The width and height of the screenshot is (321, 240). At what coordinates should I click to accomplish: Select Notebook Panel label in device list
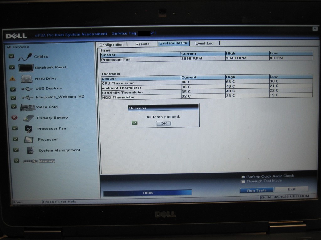[x=50, y=67]
